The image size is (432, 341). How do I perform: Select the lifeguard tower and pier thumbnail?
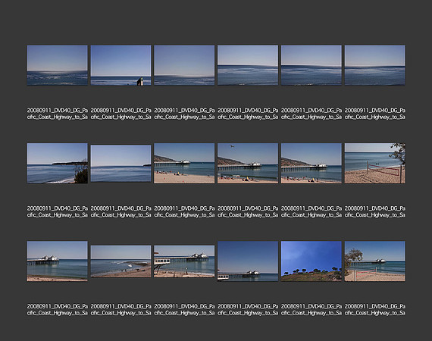184,261
